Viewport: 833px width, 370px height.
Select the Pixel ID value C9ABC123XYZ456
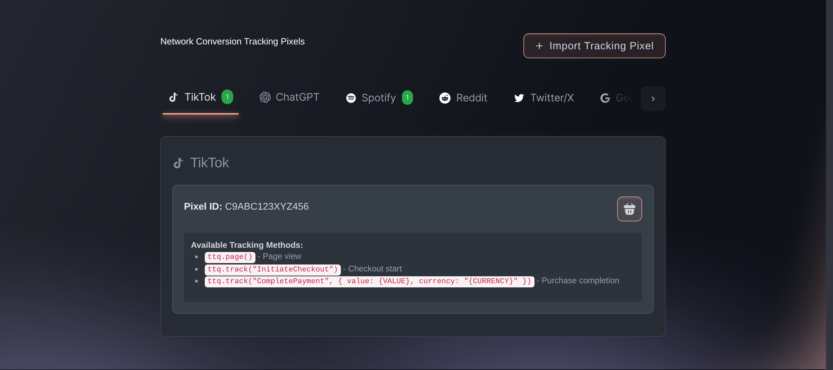(x=267, y=207)
